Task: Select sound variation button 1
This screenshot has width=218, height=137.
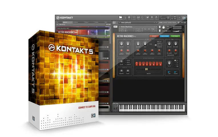Action: (137, 64)
